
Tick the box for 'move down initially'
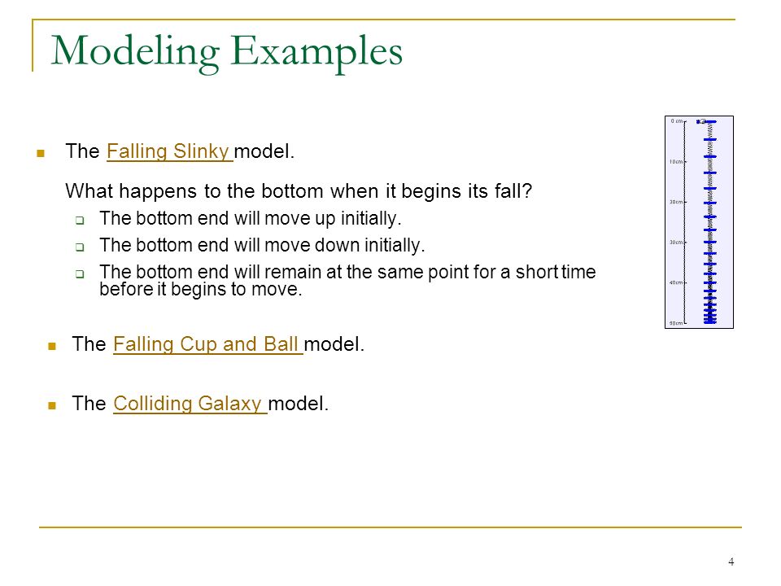(80, 247)
